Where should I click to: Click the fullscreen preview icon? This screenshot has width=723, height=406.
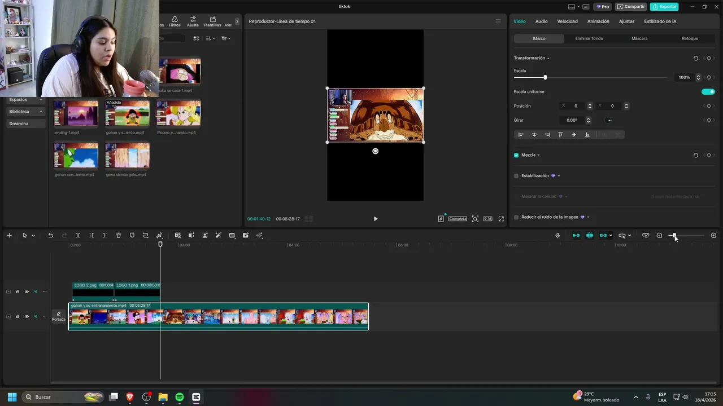pyautogui.click(x=501, y=219)
